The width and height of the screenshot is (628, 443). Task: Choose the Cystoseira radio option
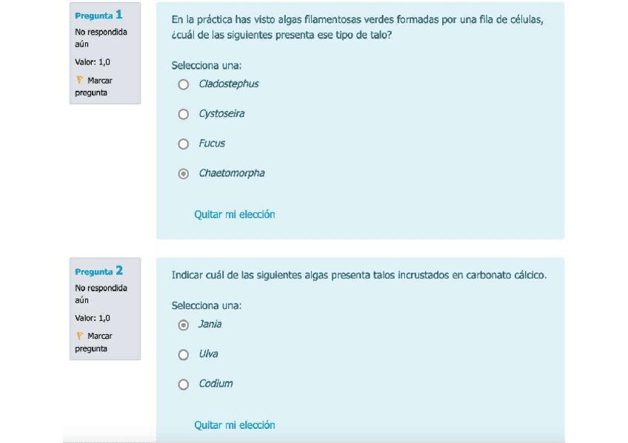click(x=184, y=114)
